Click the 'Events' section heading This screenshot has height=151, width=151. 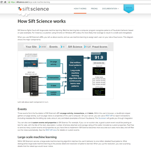(22, 109)
